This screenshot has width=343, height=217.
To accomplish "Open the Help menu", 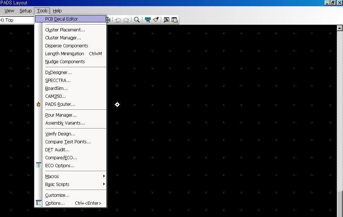I will (x=57, y=11).
